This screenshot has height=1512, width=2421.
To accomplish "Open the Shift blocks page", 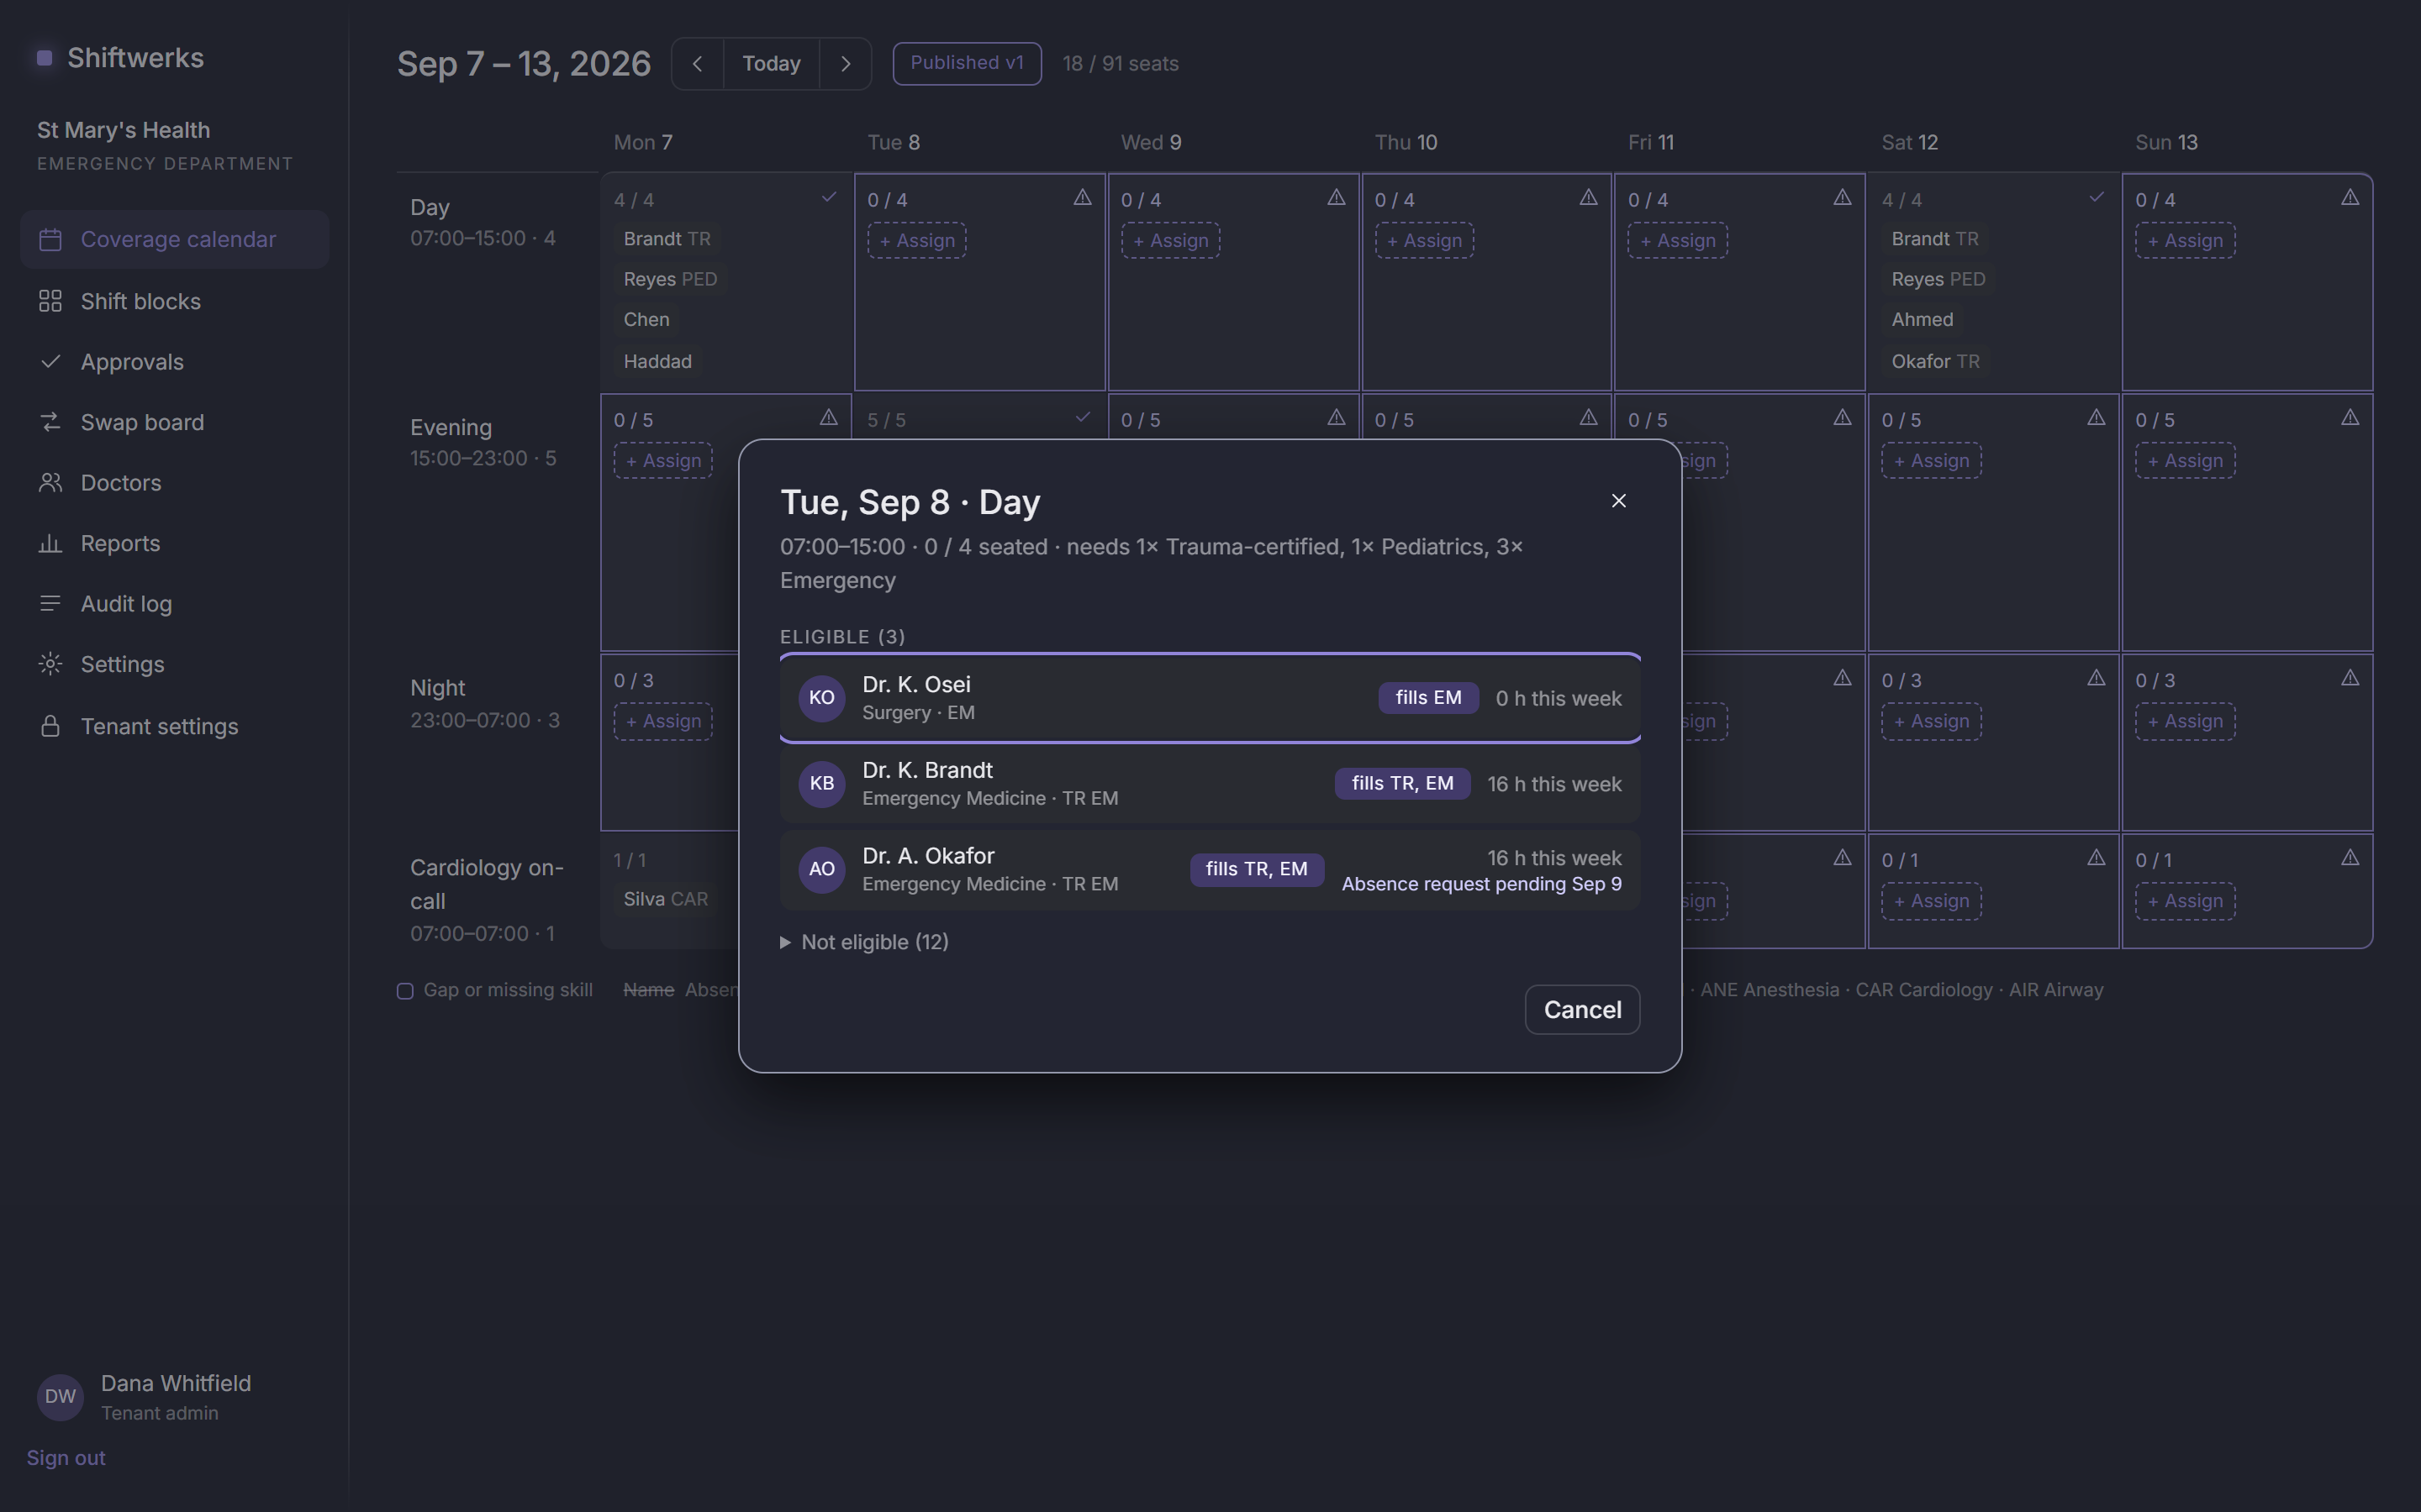I will click(x=175, y=301).
